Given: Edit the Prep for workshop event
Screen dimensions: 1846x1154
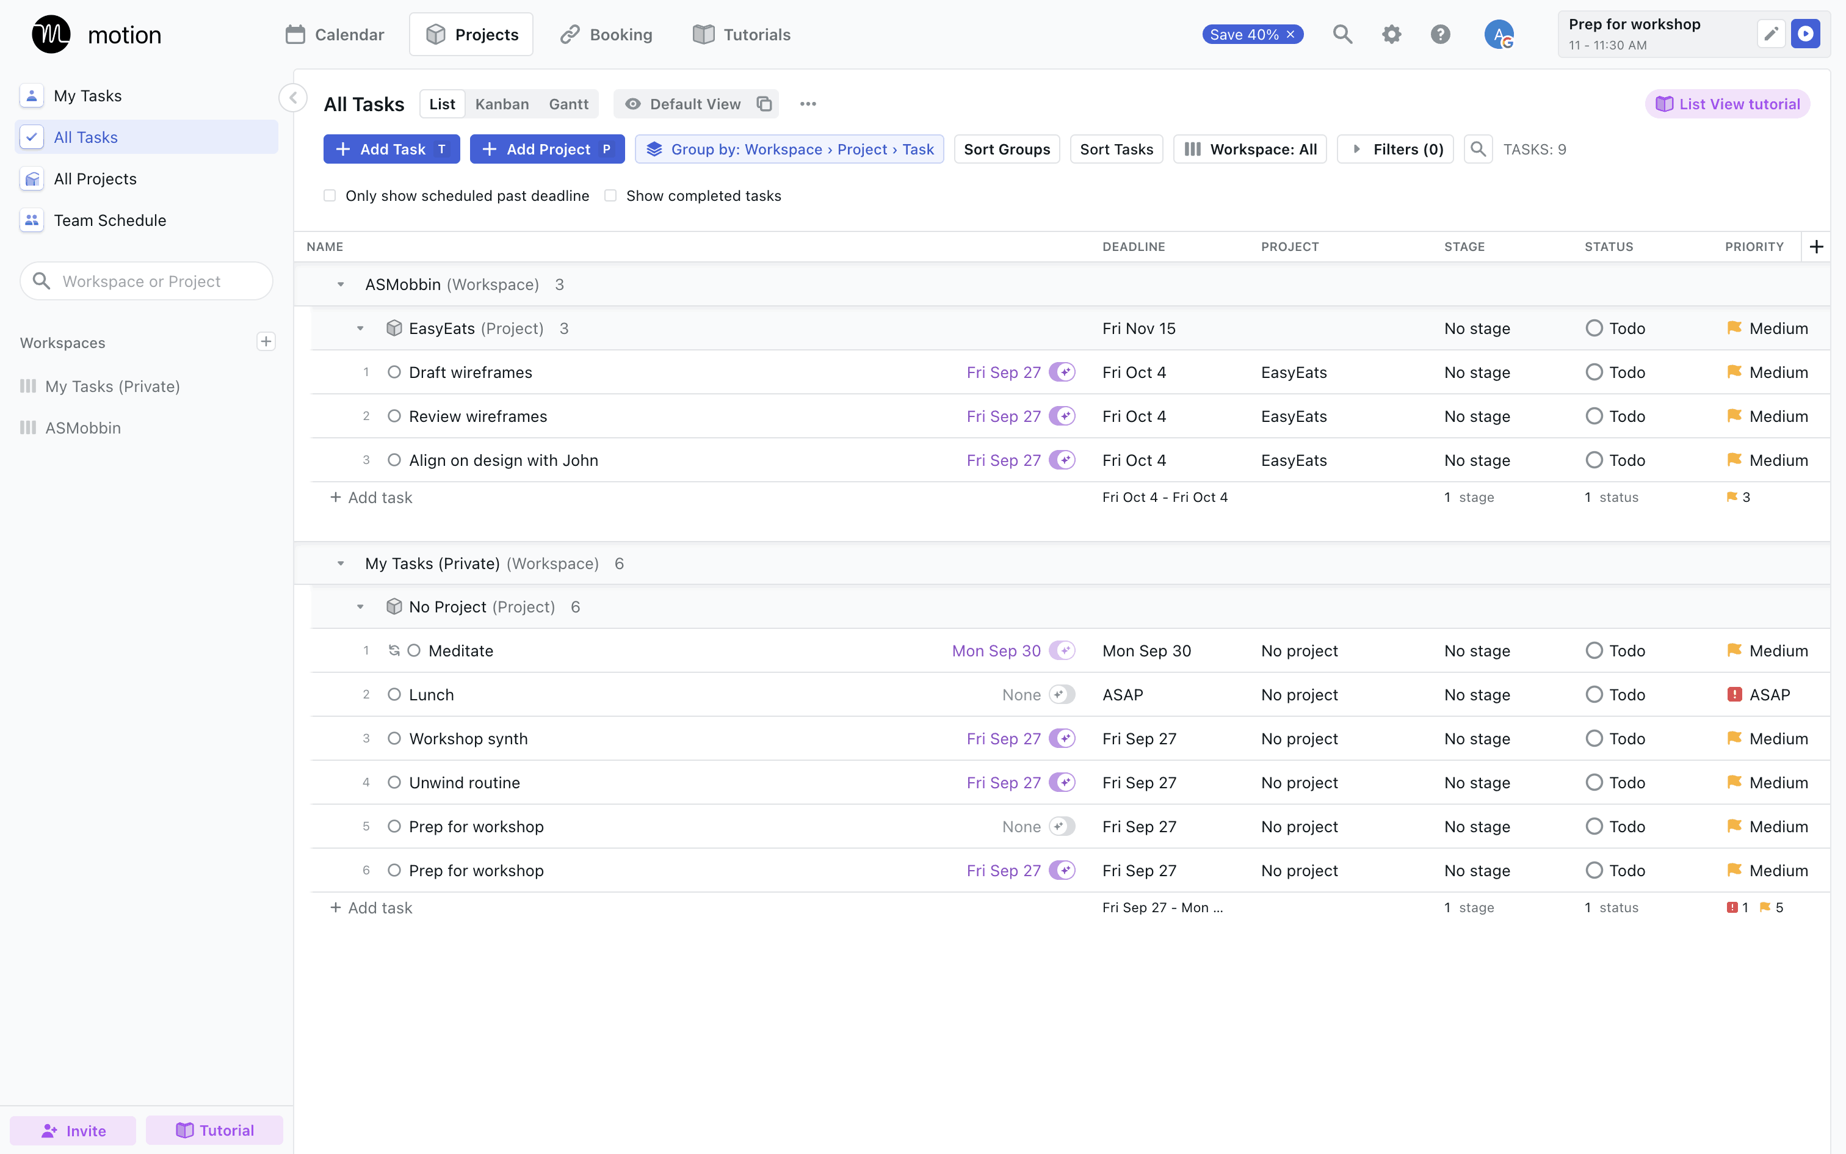Looking at the screenshot, I should coord(1772,34).
